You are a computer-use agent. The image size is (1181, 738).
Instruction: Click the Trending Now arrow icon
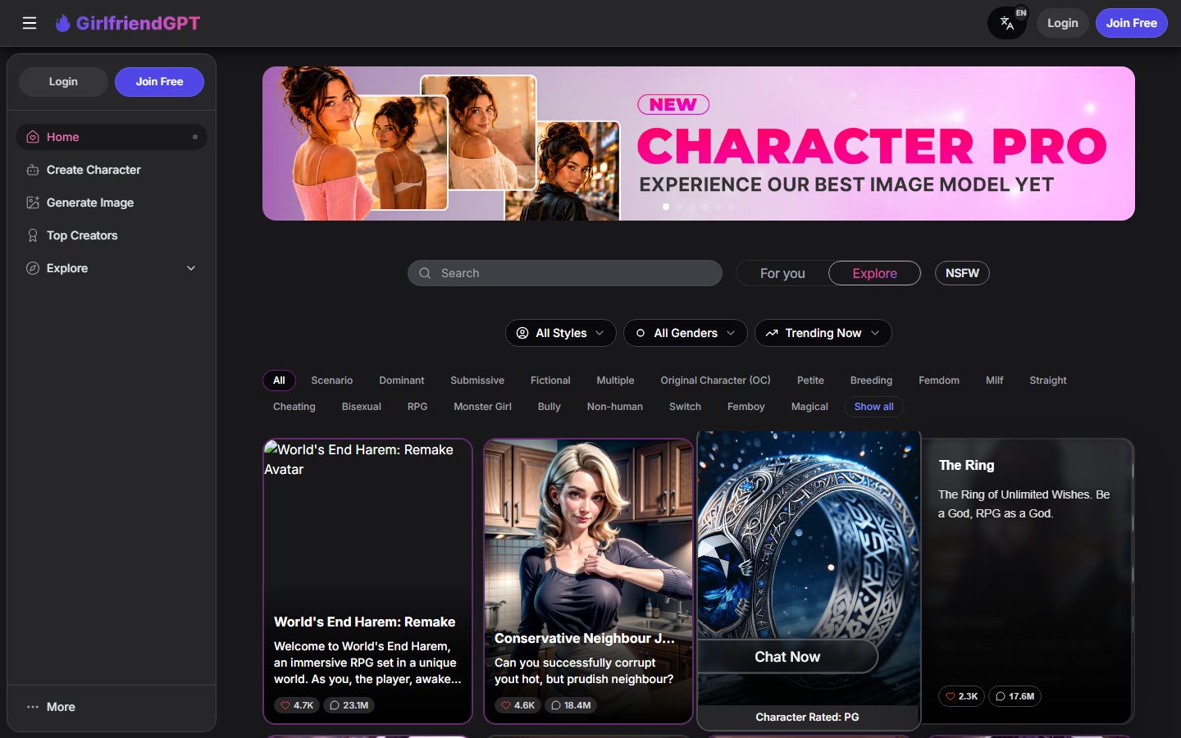tap(772, 333)
